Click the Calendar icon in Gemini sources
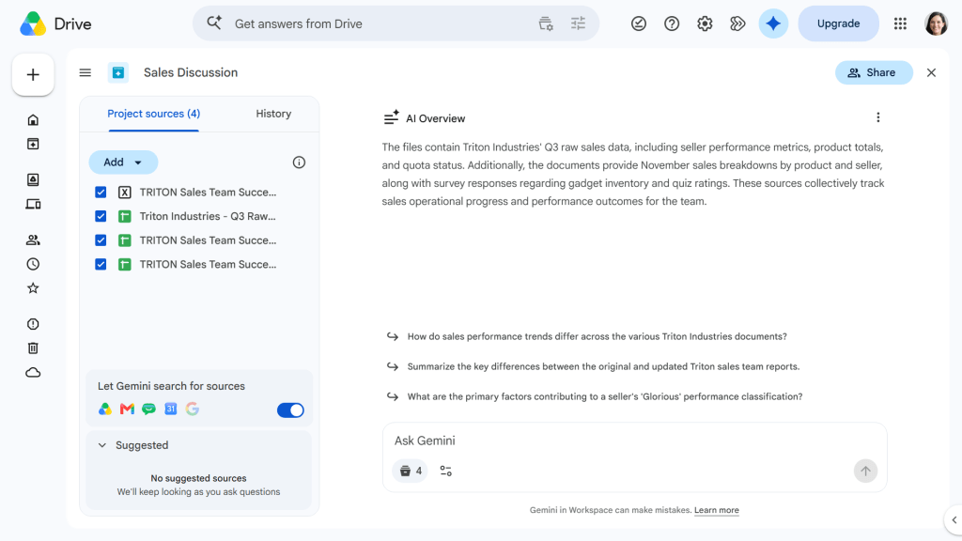The image size is (962, 541). click(171, 410)
